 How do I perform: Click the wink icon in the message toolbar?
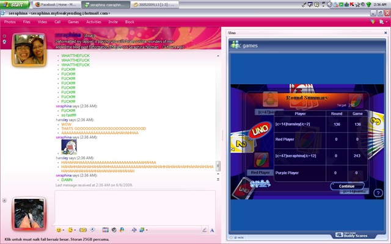[x=70, y=230]
